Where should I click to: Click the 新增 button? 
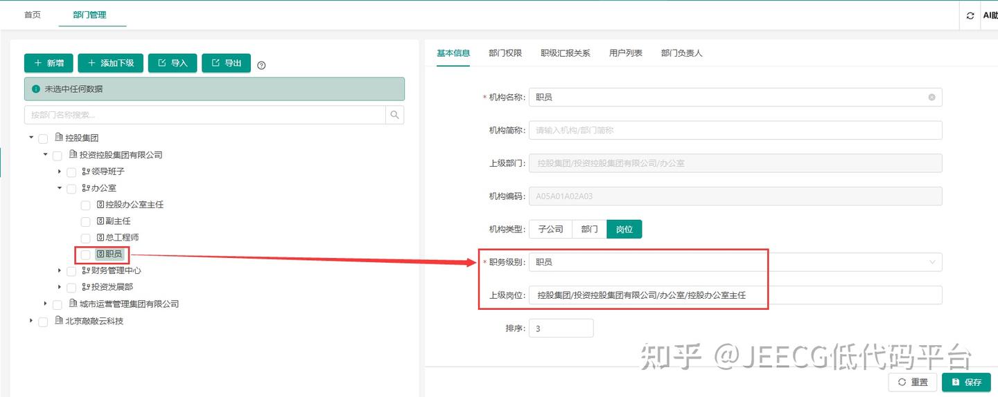point(49,63)
